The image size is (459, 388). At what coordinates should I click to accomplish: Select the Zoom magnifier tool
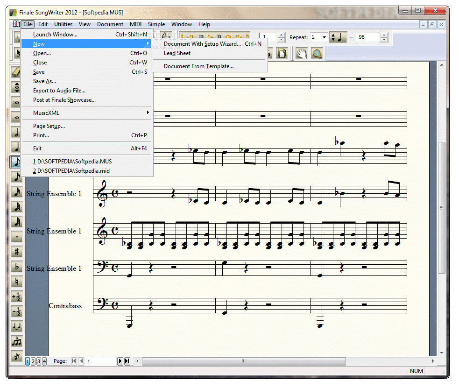(317, 53)
